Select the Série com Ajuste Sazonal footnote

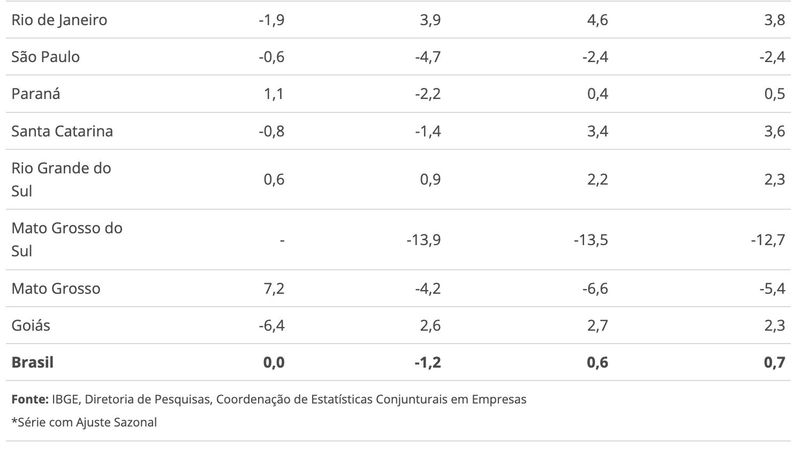pyautogui.click(x=84, y=422)
